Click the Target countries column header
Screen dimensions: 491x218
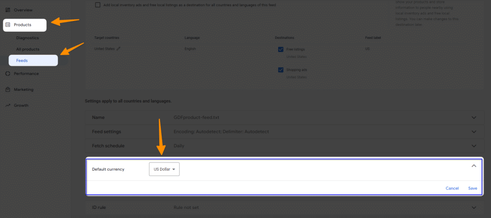(x=107, y=37)
